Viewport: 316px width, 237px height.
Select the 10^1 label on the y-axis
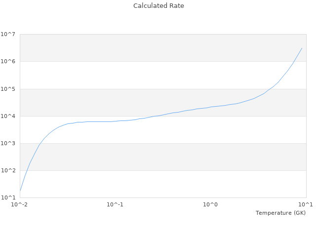(x=8, y=197)
